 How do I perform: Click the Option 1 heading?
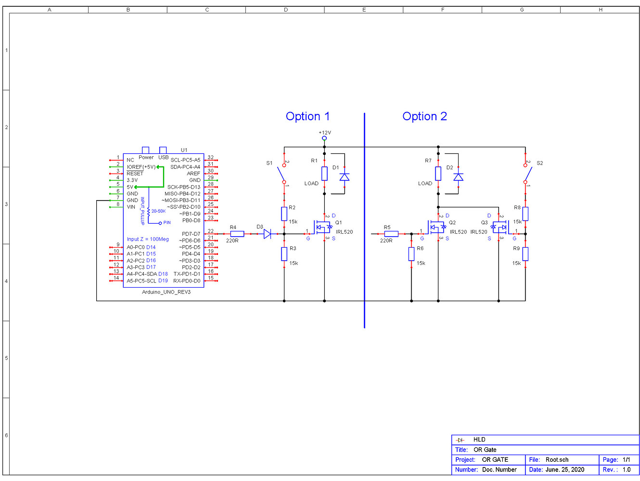pos(308,116)
